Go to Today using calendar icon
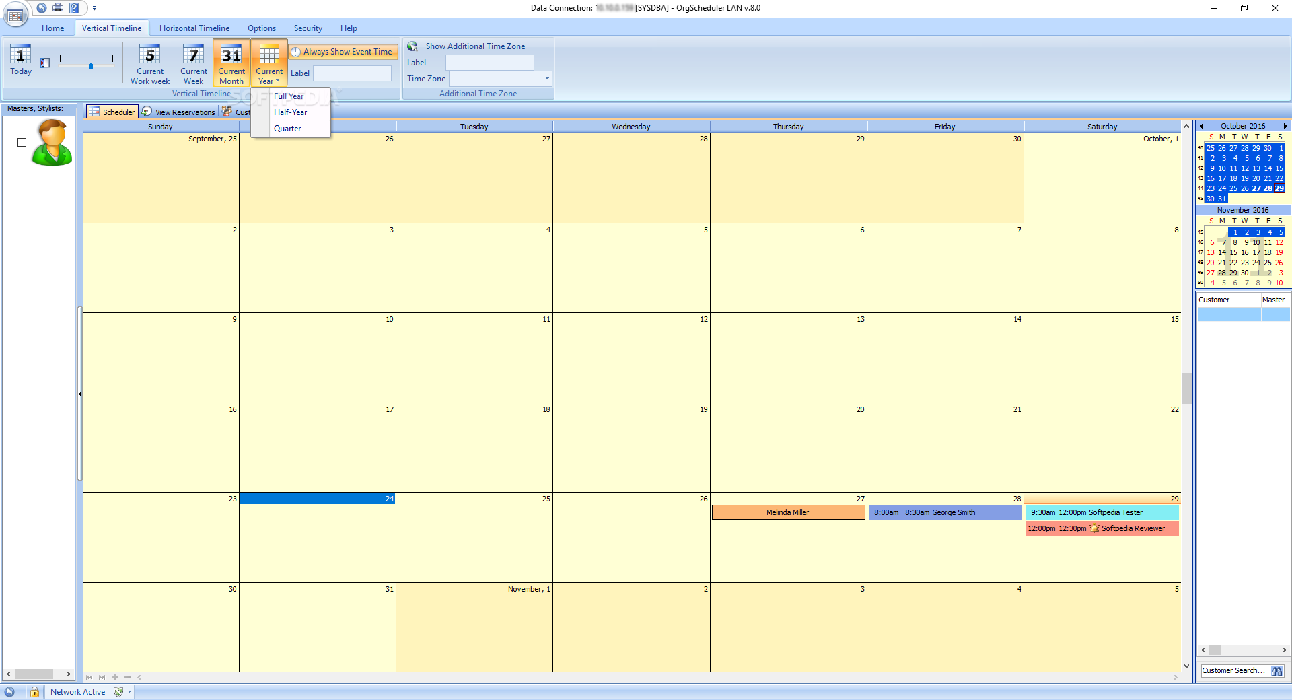Viewport: 1292px width, 700px height. [x=20, y=60]
